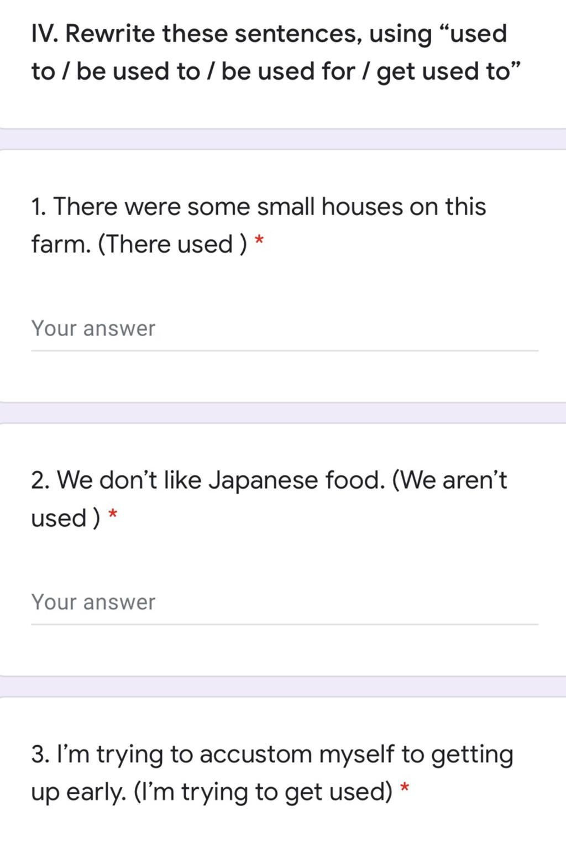
Task: Click the underline of question 2's answer field
Action: [284, 624]
